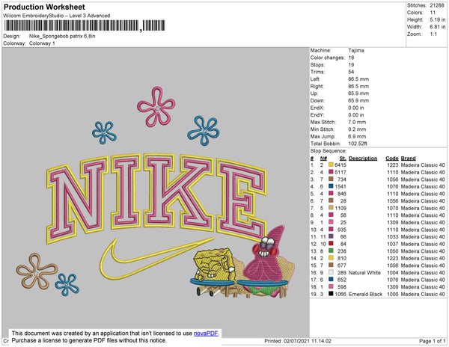The image size is (449, 347).
Task: Click Wilcom EmbroideryStudio Level 3 Advanced subtitle
Action: 57,16
